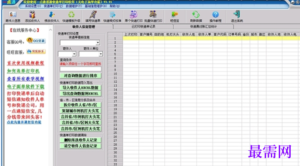
Task: Switch to 收件人信息管理 tab
Action: coord(84,27)
